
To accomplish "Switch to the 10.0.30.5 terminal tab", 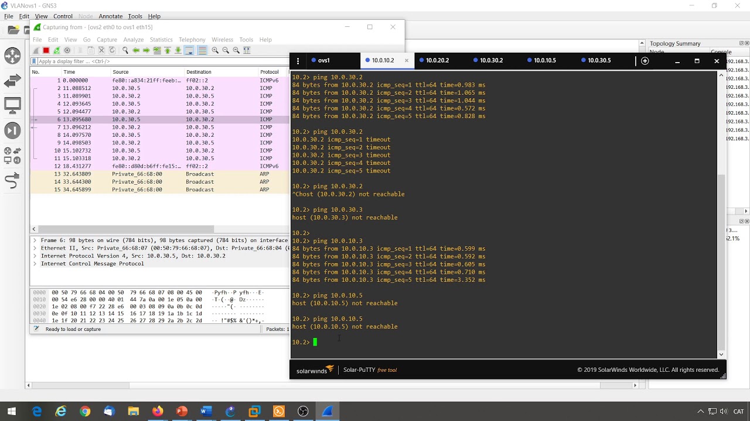I will tap(599, 60).
